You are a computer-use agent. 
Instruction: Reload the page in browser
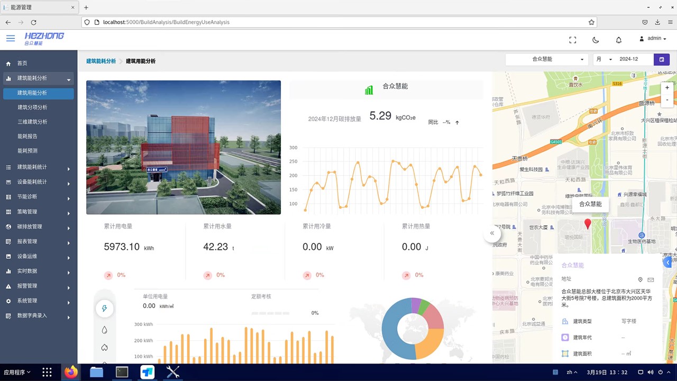[33, 22]
